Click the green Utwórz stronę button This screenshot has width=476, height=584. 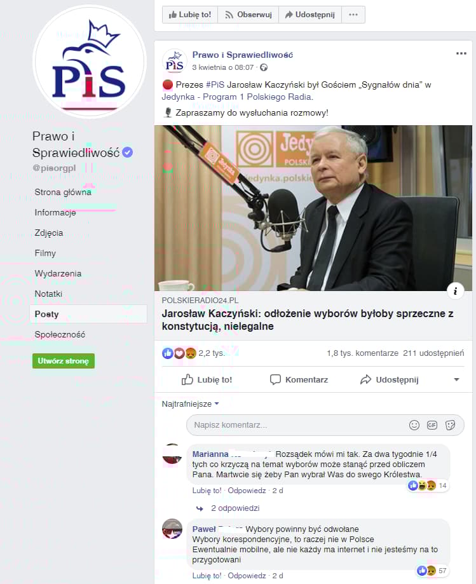64,361
